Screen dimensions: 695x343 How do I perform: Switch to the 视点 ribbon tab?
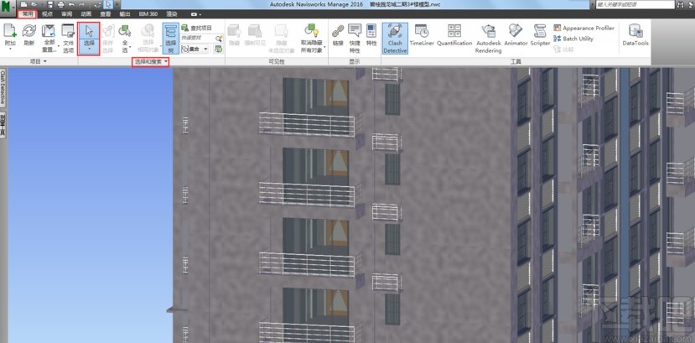coord(47,14)
